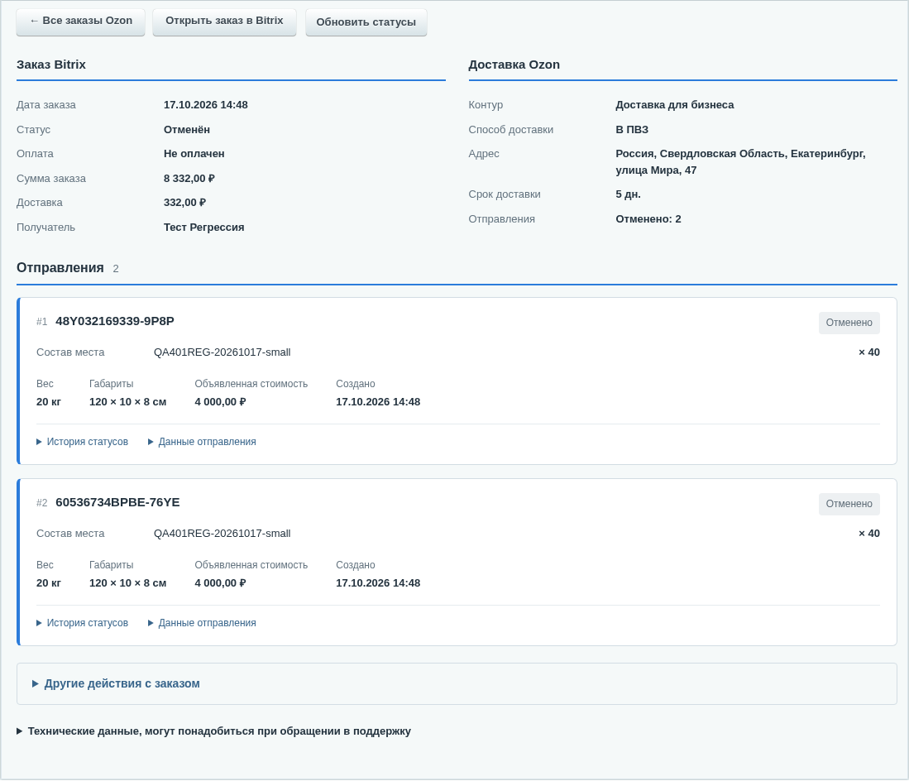Click the Отменено: 2 shipments value
This screenshot has width=909, height=781.
(648, 219)
